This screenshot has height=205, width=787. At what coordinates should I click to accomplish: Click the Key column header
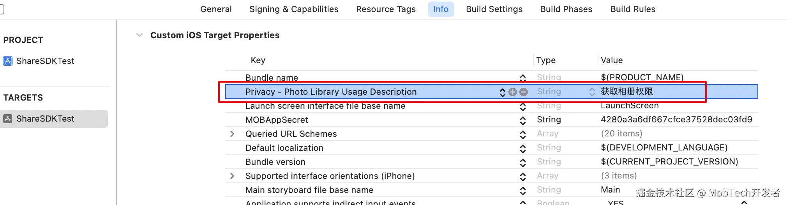coord(258,60)
